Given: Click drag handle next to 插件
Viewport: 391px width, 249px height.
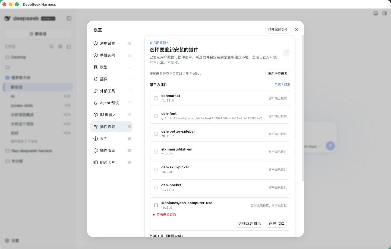Looking at the screenshot, I should 129,79.
